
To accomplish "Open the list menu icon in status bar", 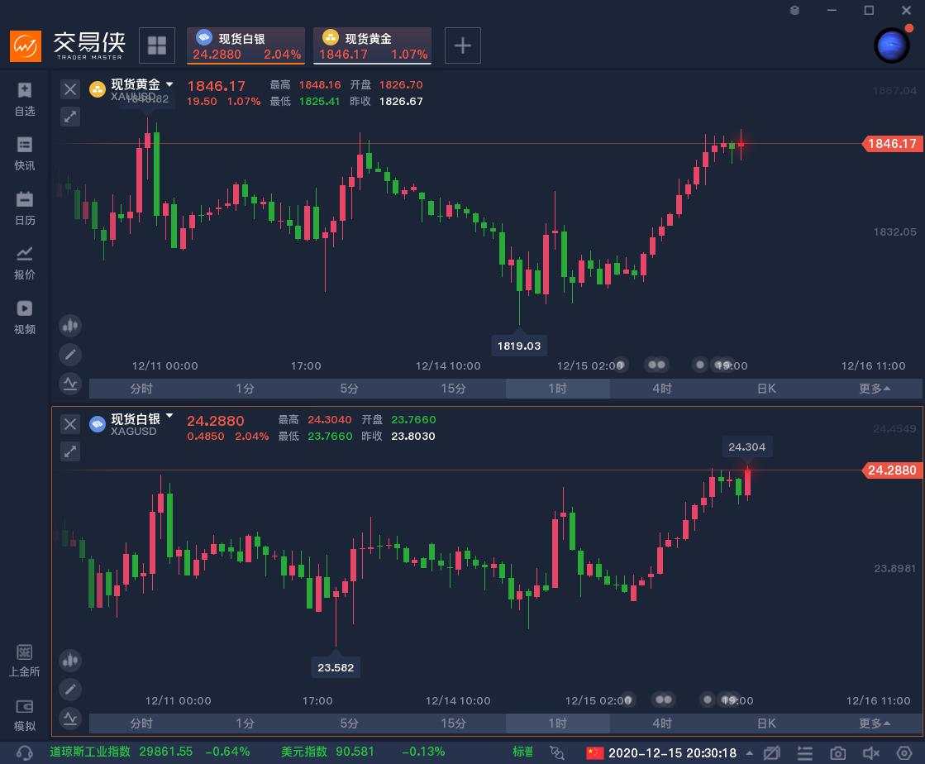I will click(804, 752).
